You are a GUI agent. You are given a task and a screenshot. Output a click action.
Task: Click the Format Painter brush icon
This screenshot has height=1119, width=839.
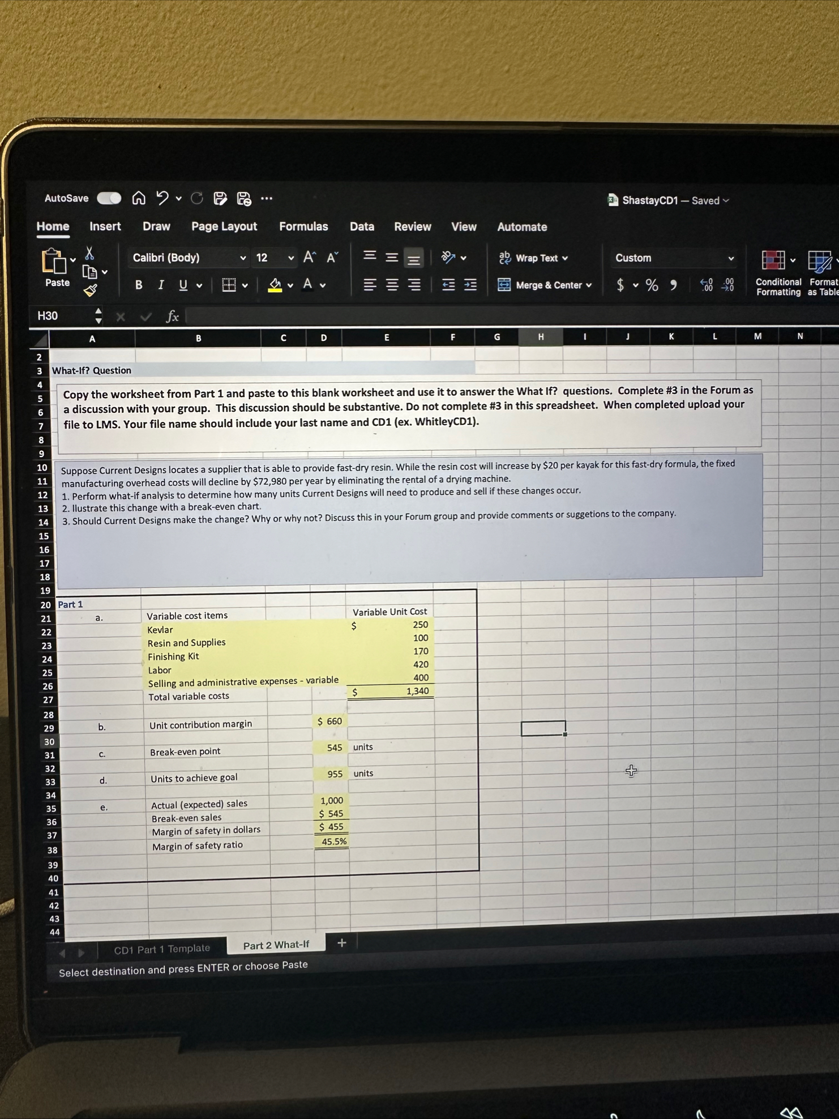[x=90, y=291]
